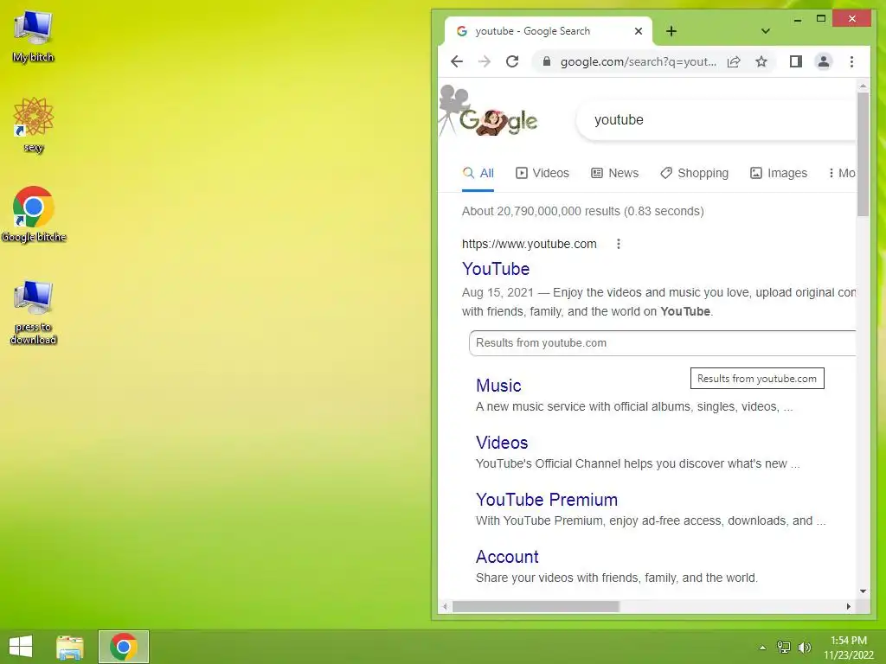
Task: Open the YouTube result title link
Action: [496, 269]
